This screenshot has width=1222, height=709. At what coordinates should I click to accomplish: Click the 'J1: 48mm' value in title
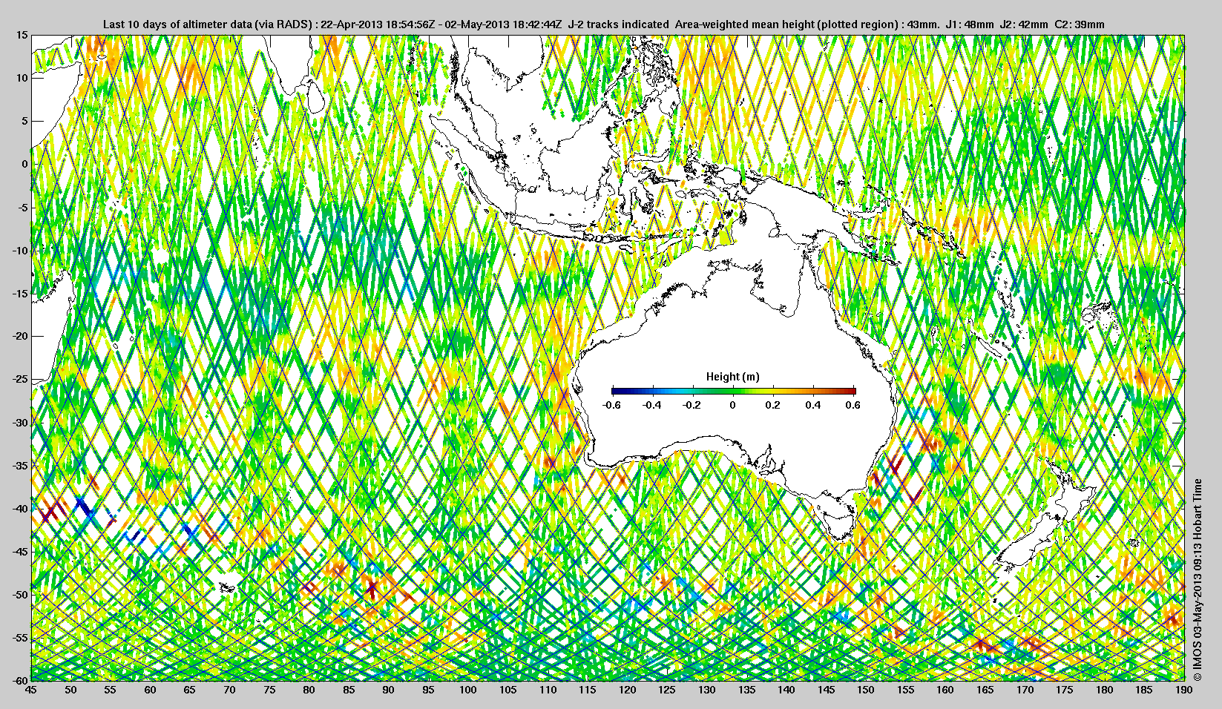tap(970, 24)
